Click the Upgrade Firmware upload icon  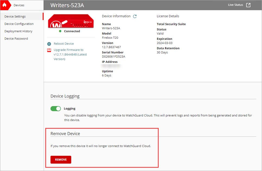coord(49,50)
